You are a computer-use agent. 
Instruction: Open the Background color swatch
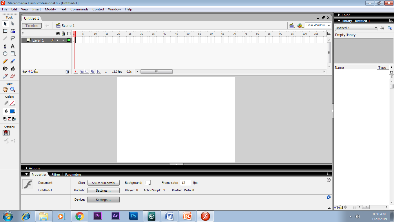(x=148, y=183)
